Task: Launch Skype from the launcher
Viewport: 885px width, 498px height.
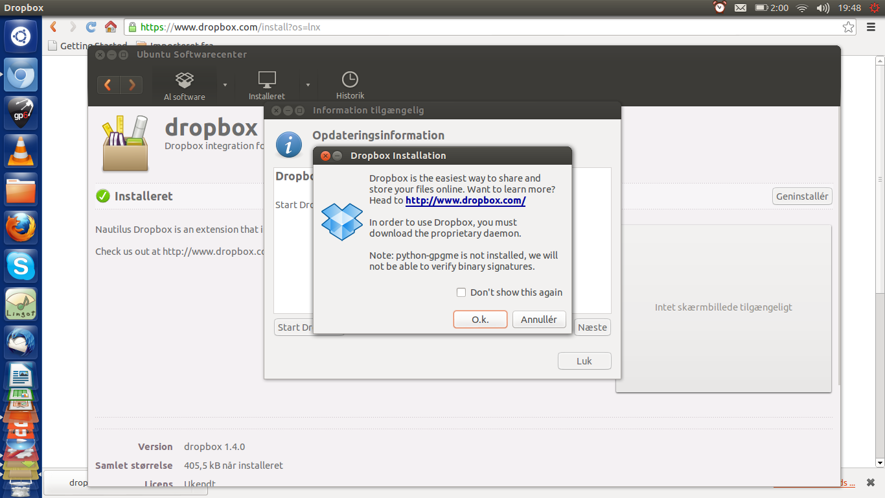Action: [21, 266]
